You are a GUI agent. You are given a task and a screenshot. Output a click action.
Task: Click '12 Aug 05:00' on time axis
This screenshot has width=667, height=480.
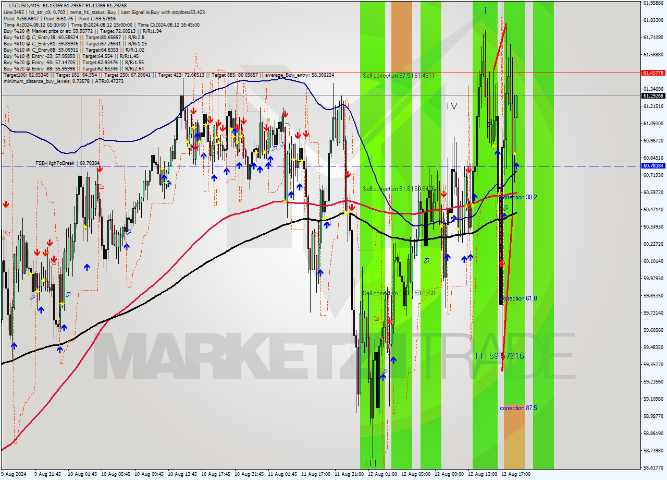416,474
